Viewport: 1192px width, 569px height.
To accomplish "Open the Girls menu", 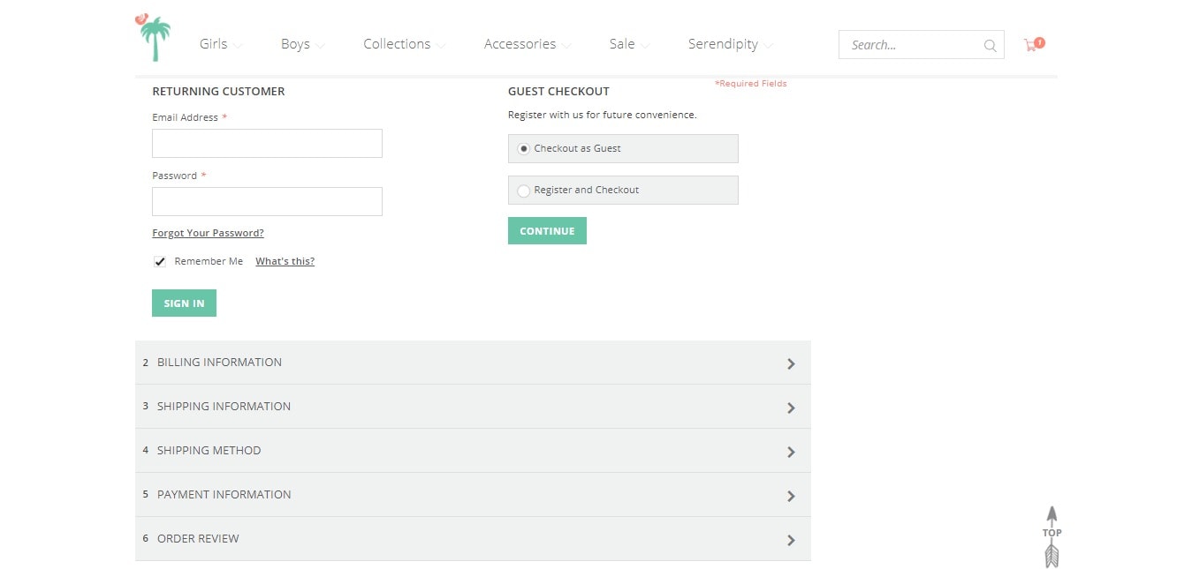I will 213,44.
